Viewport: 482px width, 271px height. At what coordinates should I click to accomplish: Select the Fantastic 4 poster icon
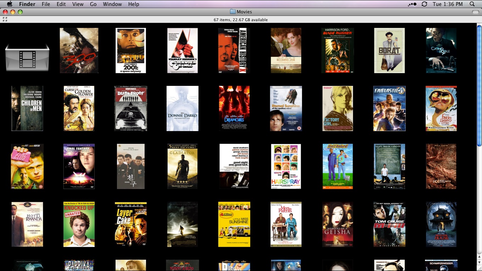click(389, 108)
